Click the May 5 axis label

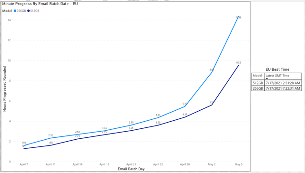[x=238, y=164]
